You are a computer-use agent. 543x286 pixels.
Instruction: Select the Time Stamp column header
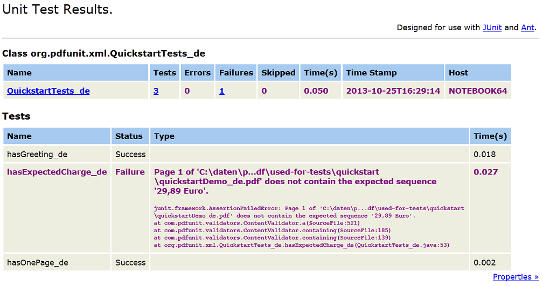371,73
